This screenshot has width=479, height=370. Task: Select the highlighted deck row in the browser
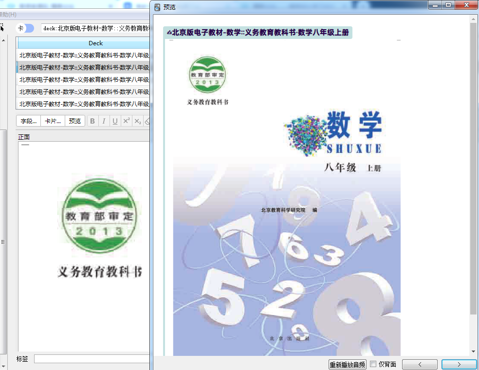(84, 67)
